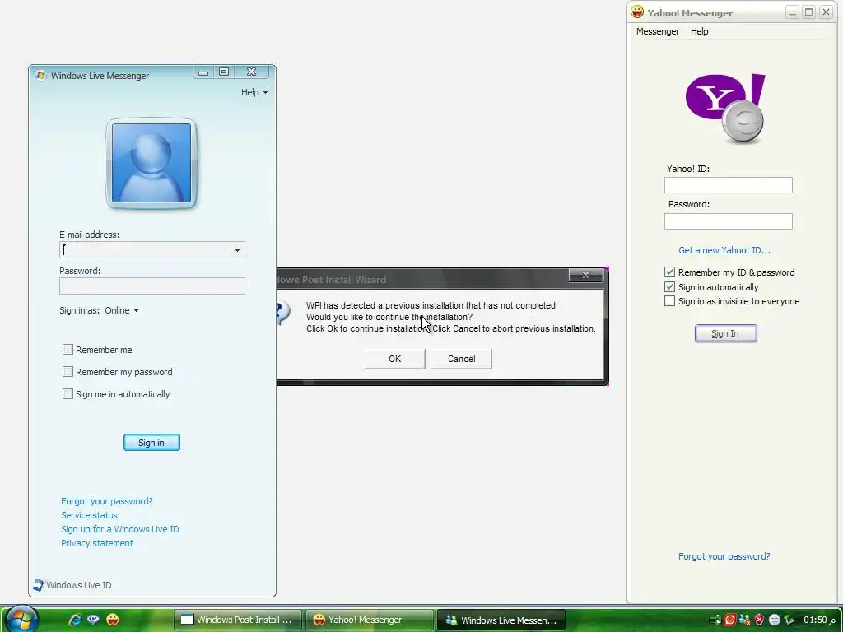Enable Sign in as invisible to everyone

click(x=669, y=301)
